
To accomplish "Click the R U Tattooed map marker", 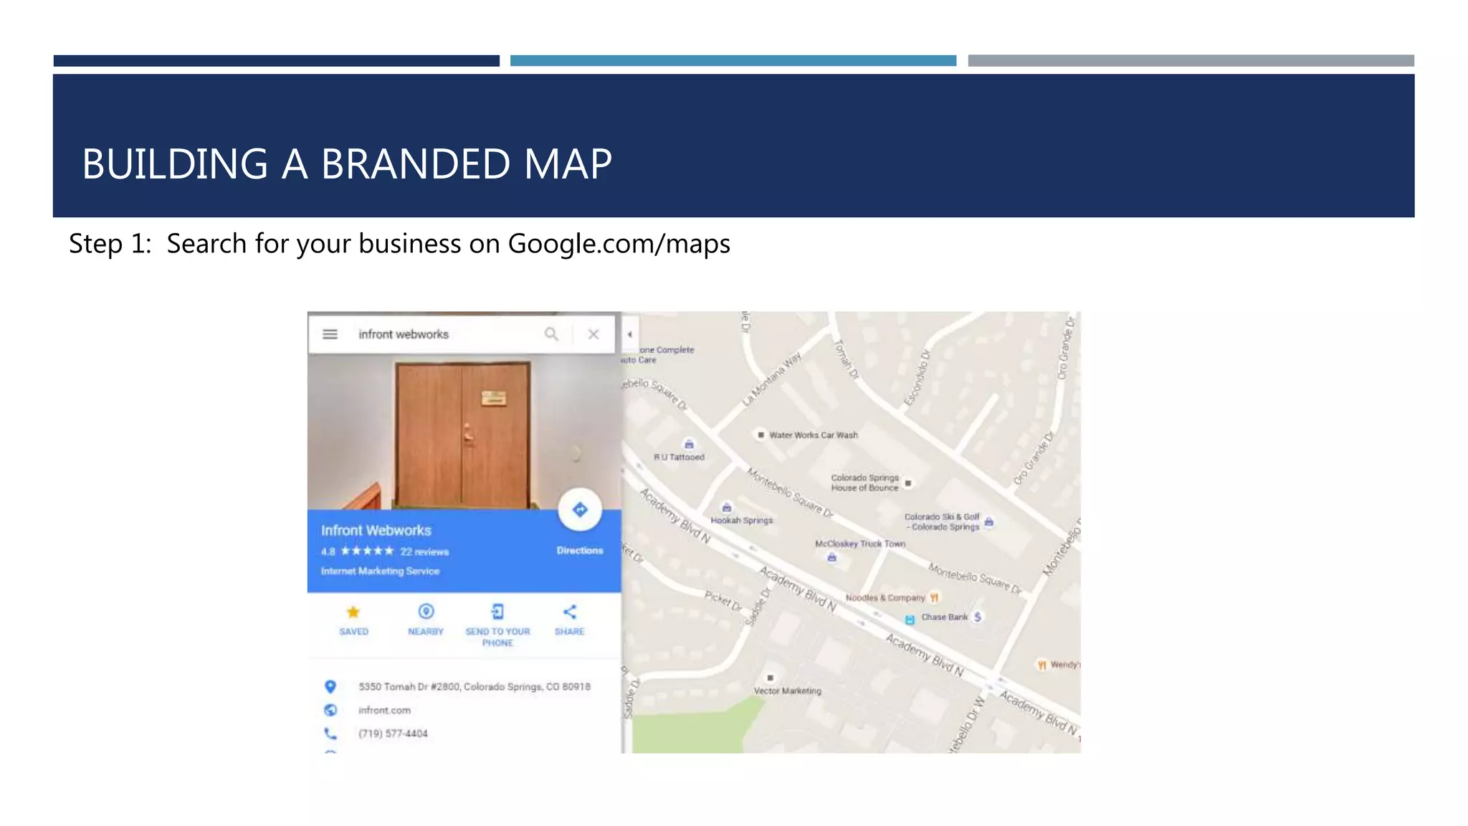I will (x=689, y=444).
